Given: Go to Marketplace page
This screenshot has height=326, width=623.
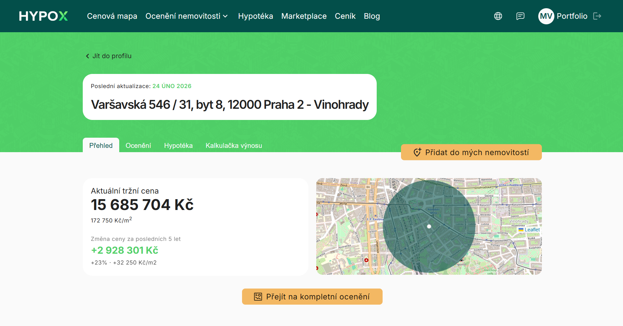Looking at the screenshot, I should point(304,16).
